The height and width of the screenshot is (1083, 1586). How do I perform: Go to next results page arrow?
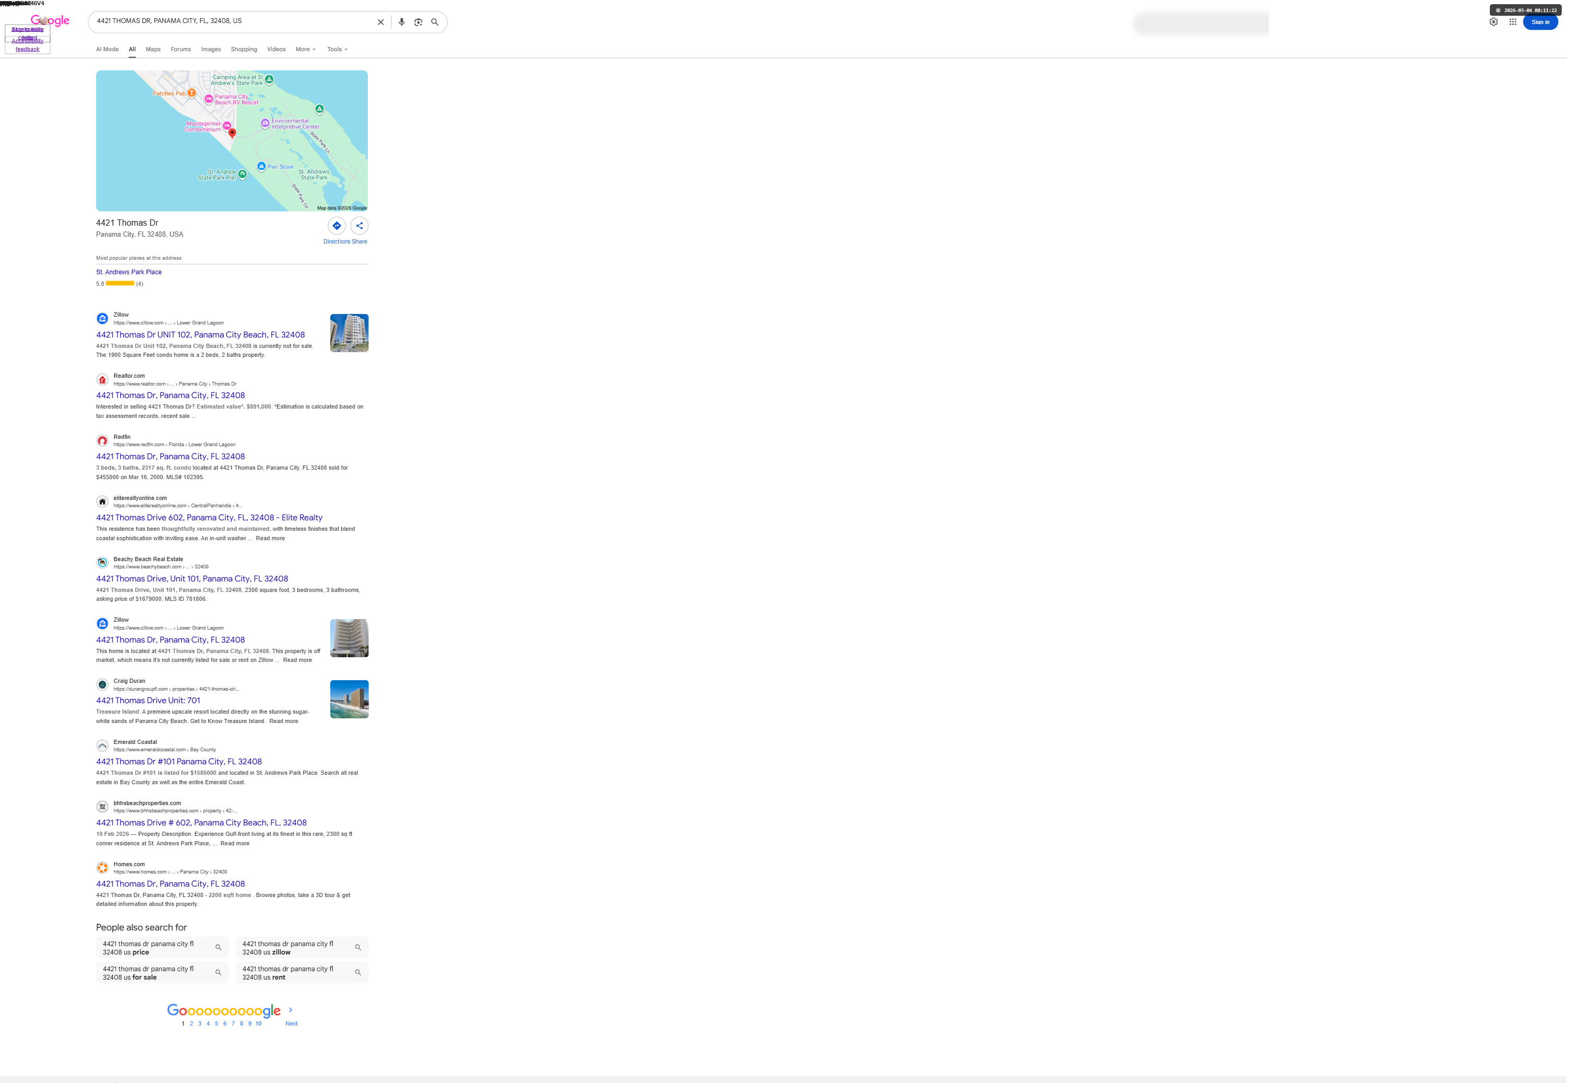291,1010
